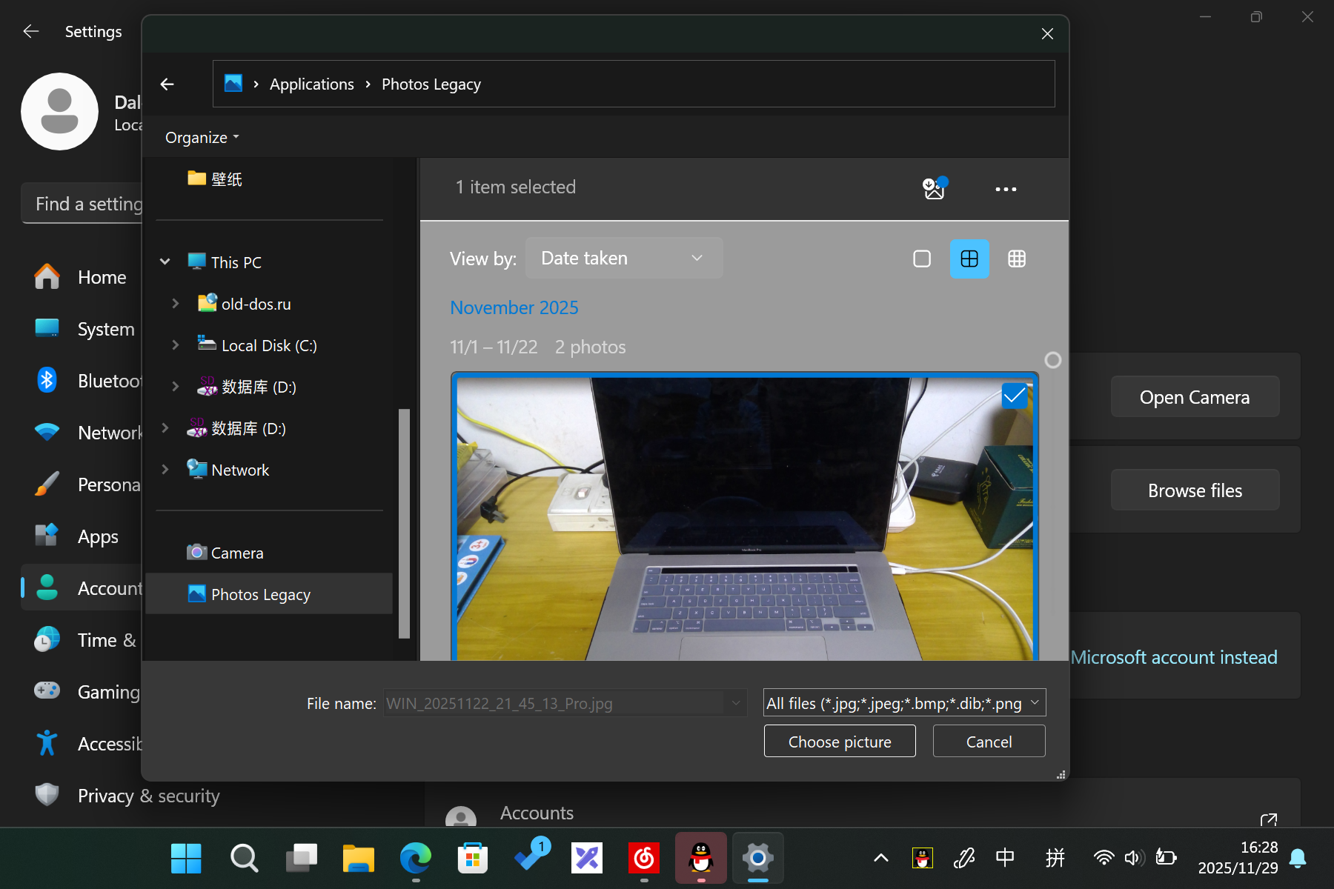Click the Choose picture button
The image size is (1334, 889).
(x=839, y=742)
